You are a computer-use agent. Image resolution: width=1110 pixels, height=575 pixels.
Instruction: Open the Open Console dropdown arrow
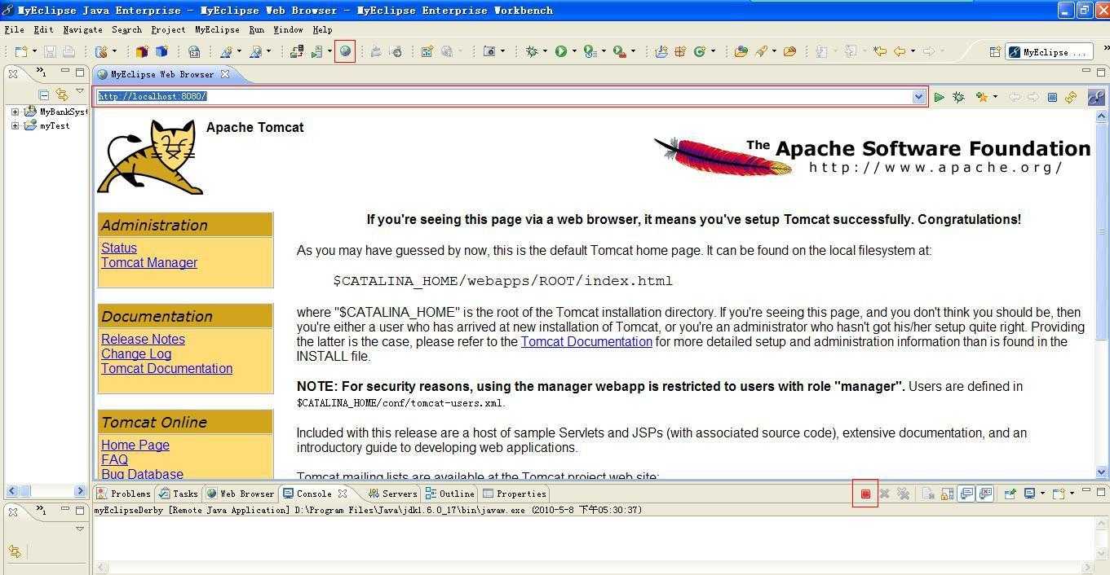(1072, 493)
